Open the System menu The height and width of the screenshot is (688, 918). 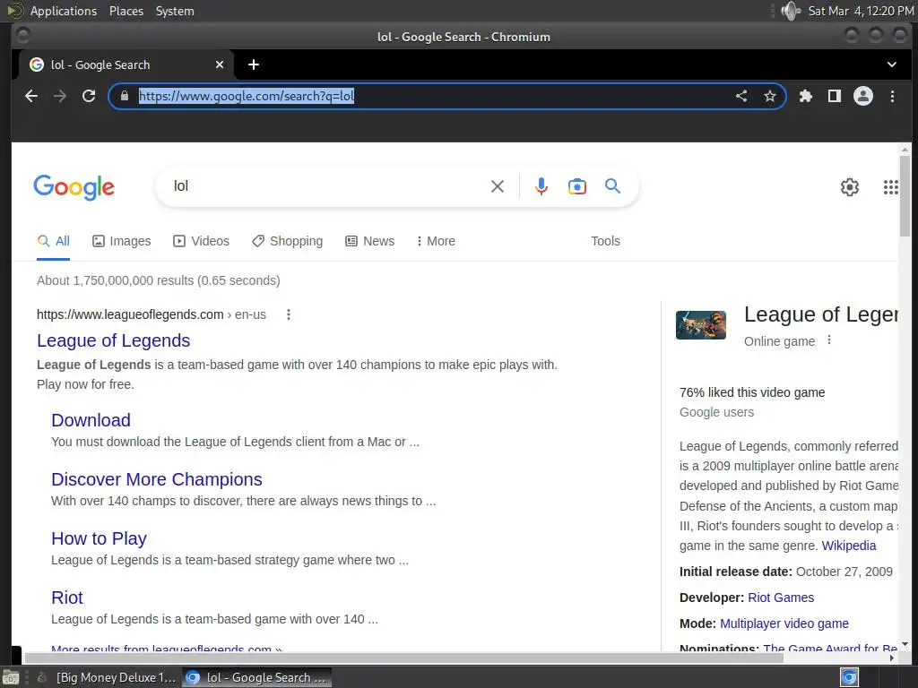tap(175, 11)
